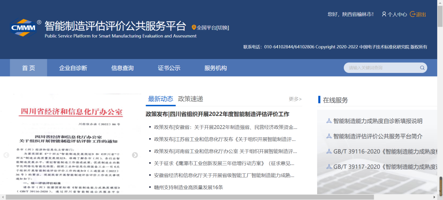Open the 江苏省工业和信息化厅 policy article
The width and height of the screenshot is (443, 200).
(x=225, y=139)
